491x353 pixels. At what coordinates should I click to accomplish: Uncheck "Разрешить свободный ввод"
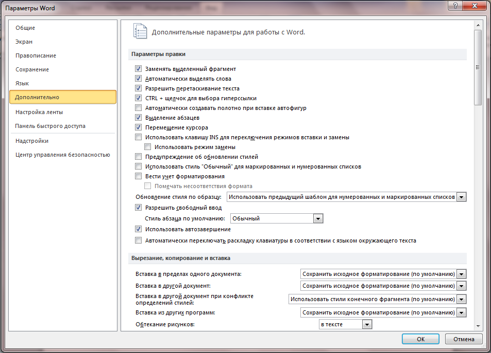pyautogui.click(x=138, y=208)
